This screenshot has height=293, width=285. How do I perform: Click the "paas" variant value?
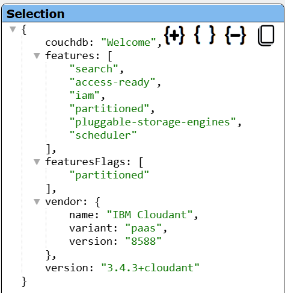pyautogui.click(x=143, y=228)
